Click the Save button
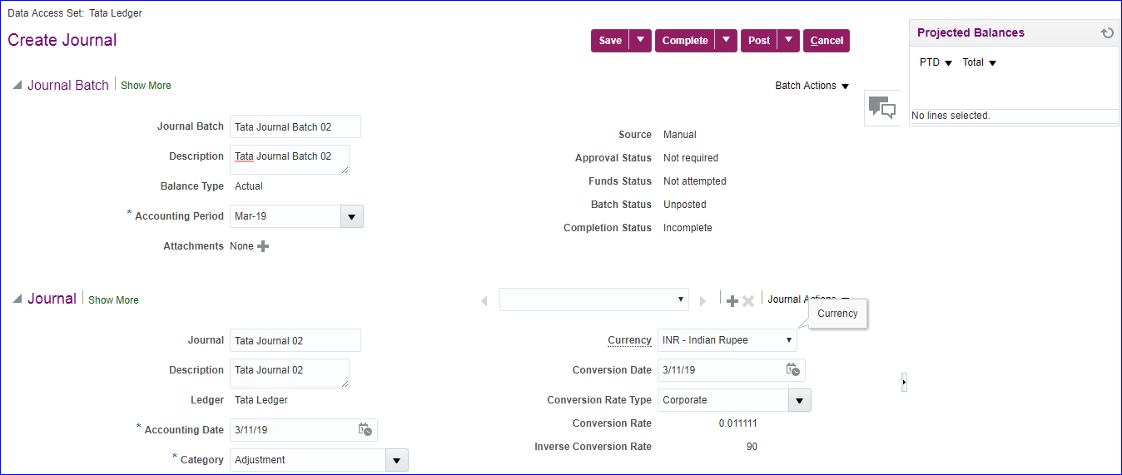The height and width of the screenshot is (475, 1122). tap(610, 41)
